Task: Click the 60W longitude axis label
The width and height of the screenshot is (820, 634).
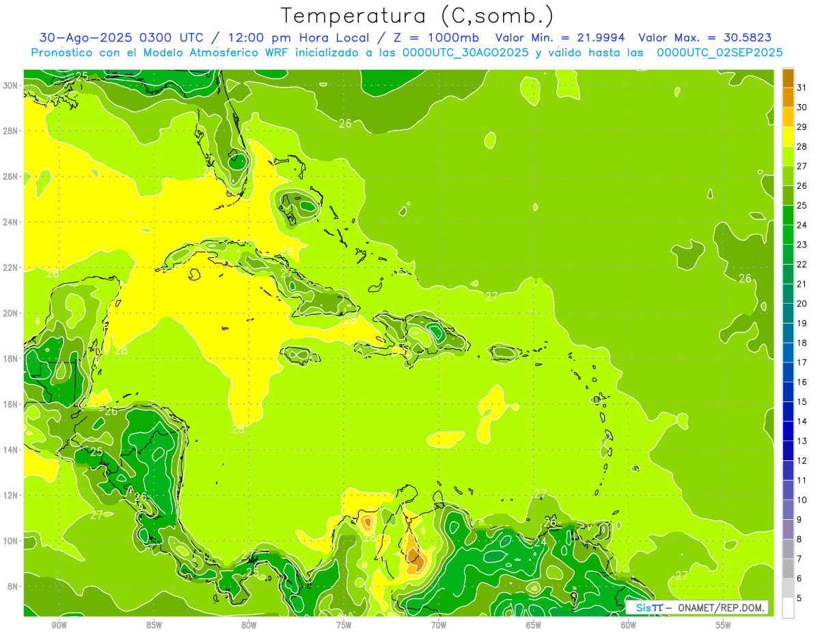Action: 629,625
